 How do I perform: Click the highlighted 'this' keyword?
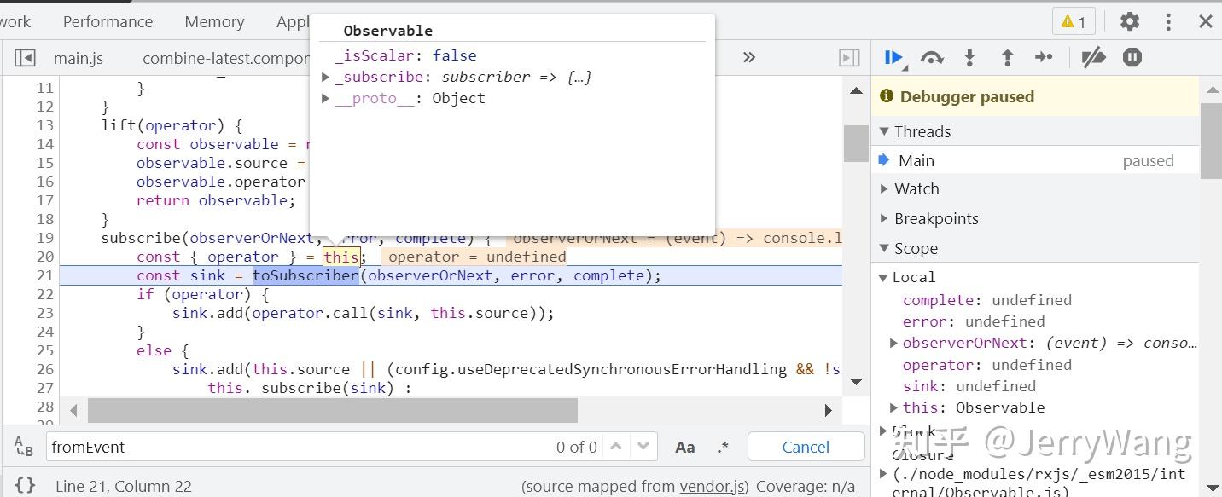tap(341, 257)
